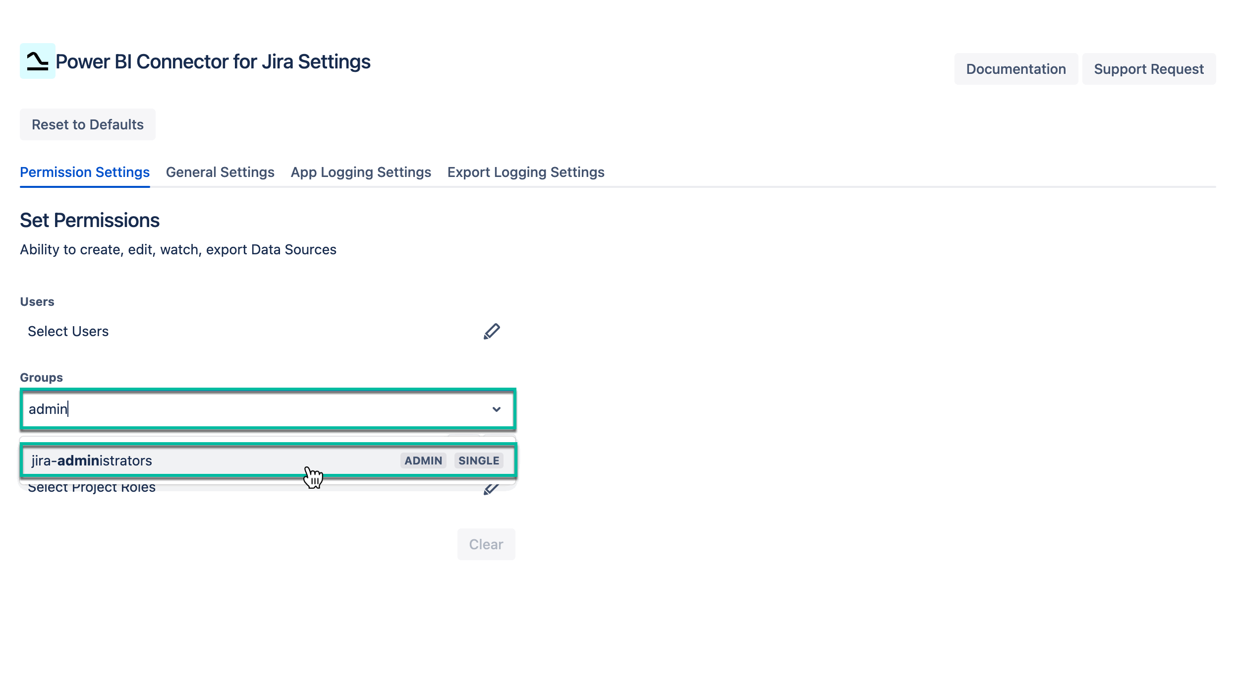Click the Clear button
Viewport: 1235px width, 693px height.
click(486, 544)
